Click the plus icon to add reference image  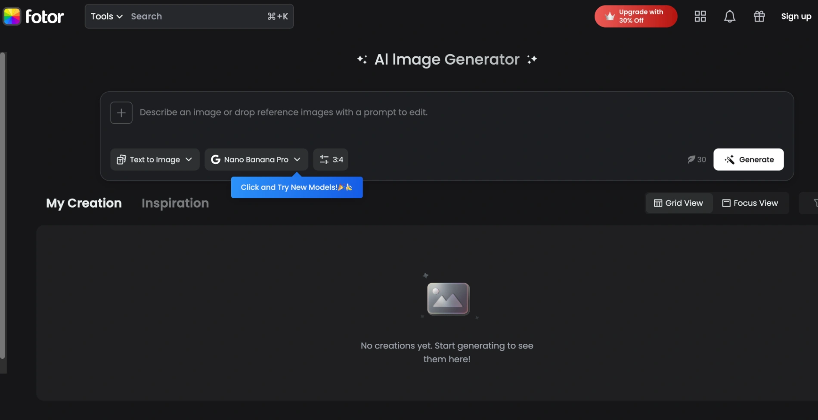point(121,113)
